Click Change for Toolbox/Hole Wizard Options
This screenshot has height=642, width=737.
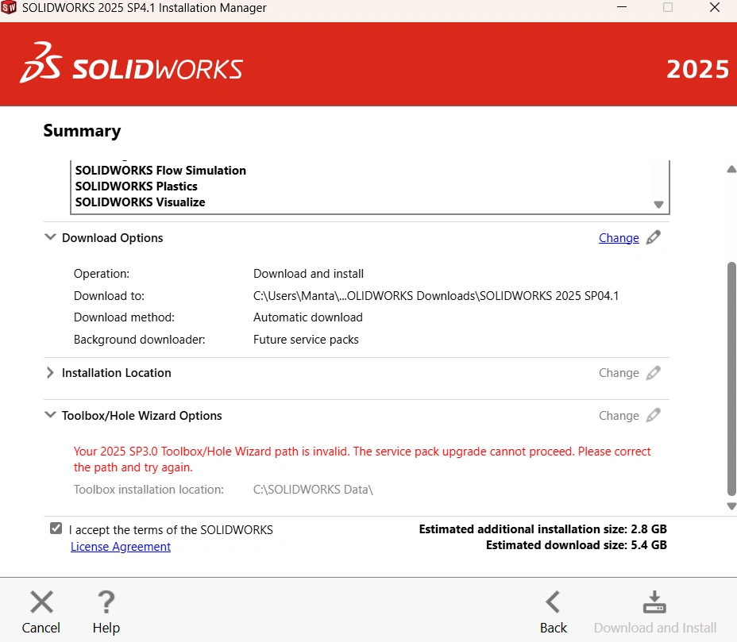[x=619, y=416]
